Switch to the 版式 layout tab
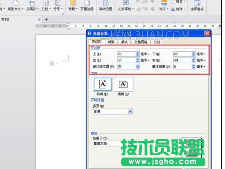 click(124, 42)
